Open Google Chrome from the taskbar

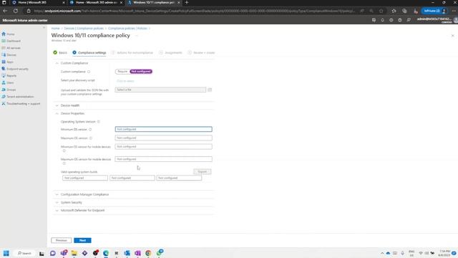click(x=148, y=253)
